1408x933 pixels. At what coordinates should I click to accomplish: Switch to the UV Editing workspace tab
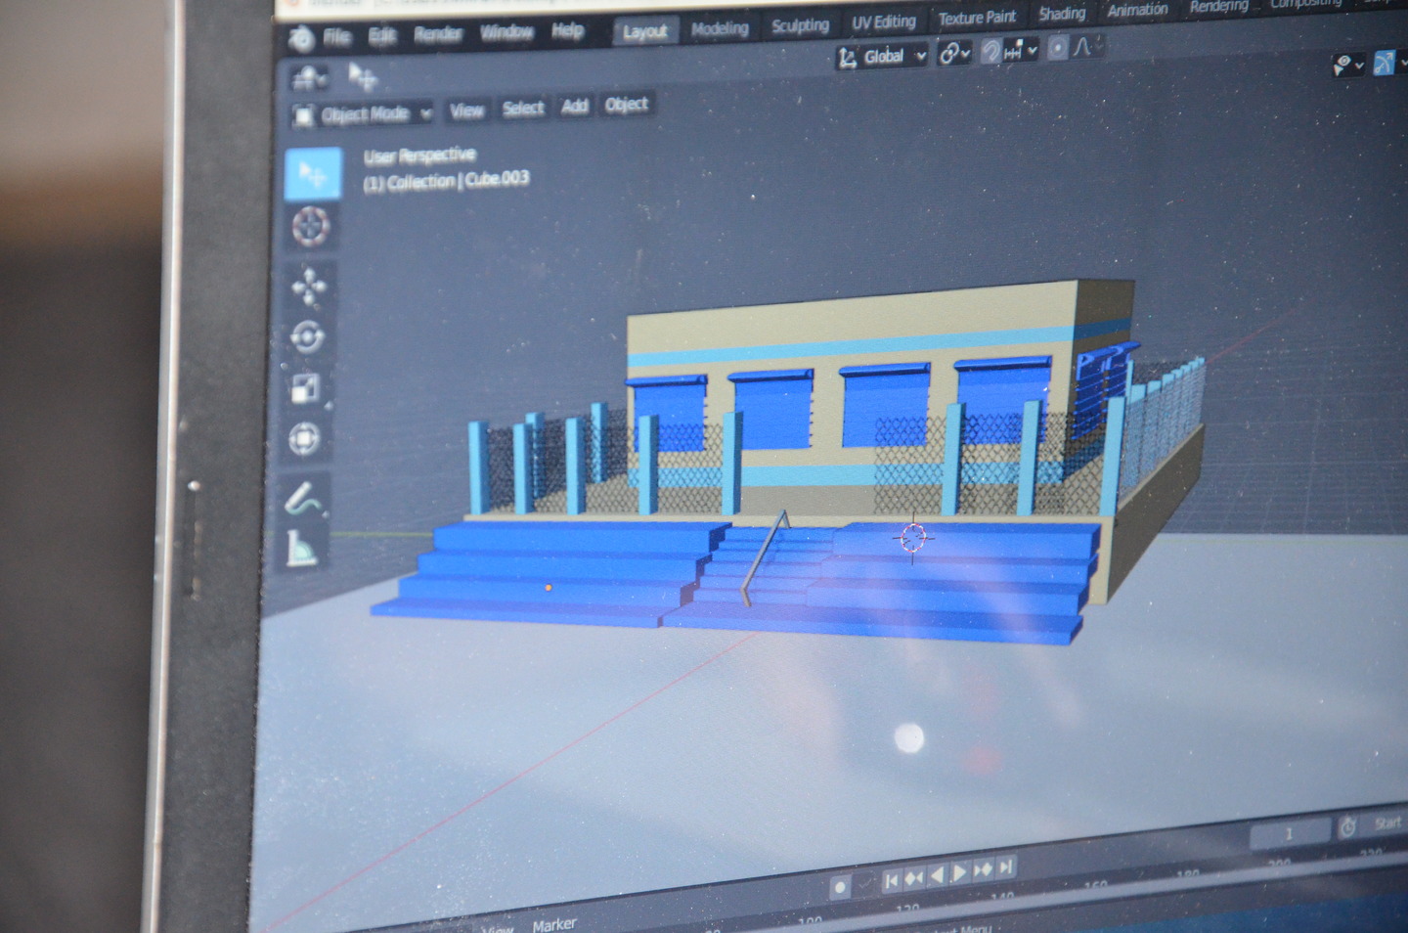pos(883,22)
